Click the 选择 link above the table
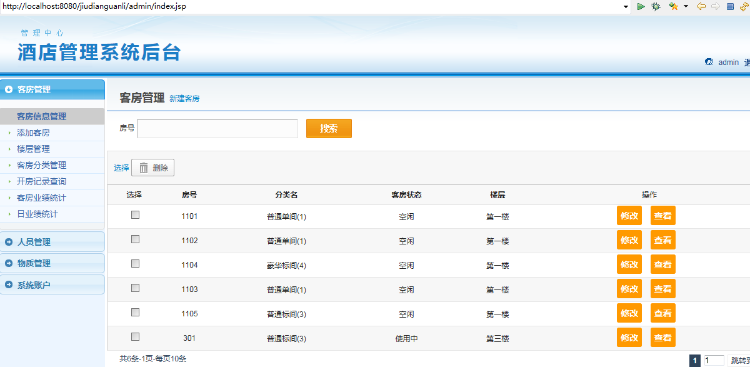 tap(121, 168)
